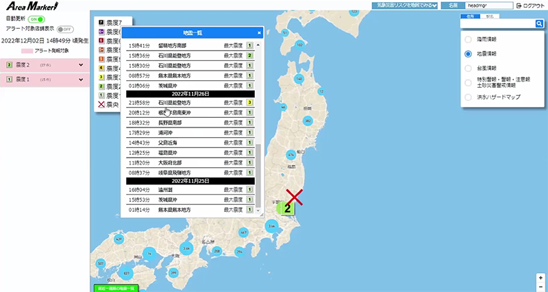The image size is (548, 292).
Task: Select the 降雨情報 radio button
Action: coord(468,38)
